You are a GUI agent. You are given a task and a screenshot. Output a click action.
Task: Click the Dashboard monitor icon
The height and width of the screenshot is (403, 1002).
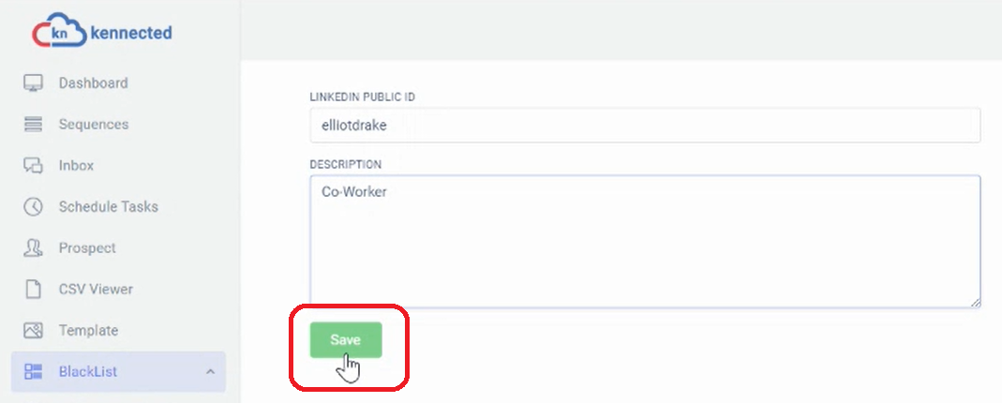coord(33,83)
